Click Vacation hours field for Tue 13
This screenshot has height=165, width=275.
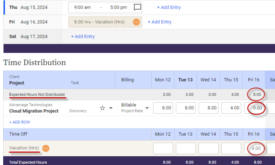(186, 148)
